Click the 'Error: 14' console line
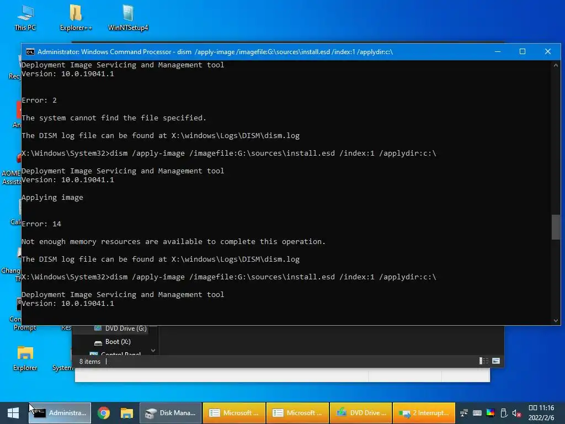The image size is (565, 424). pos(41,224)
